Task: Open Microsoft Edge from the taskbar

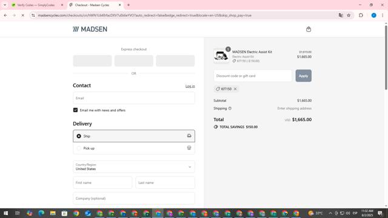Action: [41, 213]
